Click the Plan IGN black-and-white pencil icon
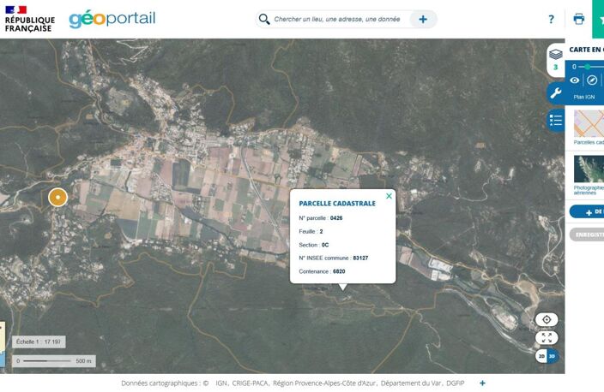604x392 pixels. [592, 80]
